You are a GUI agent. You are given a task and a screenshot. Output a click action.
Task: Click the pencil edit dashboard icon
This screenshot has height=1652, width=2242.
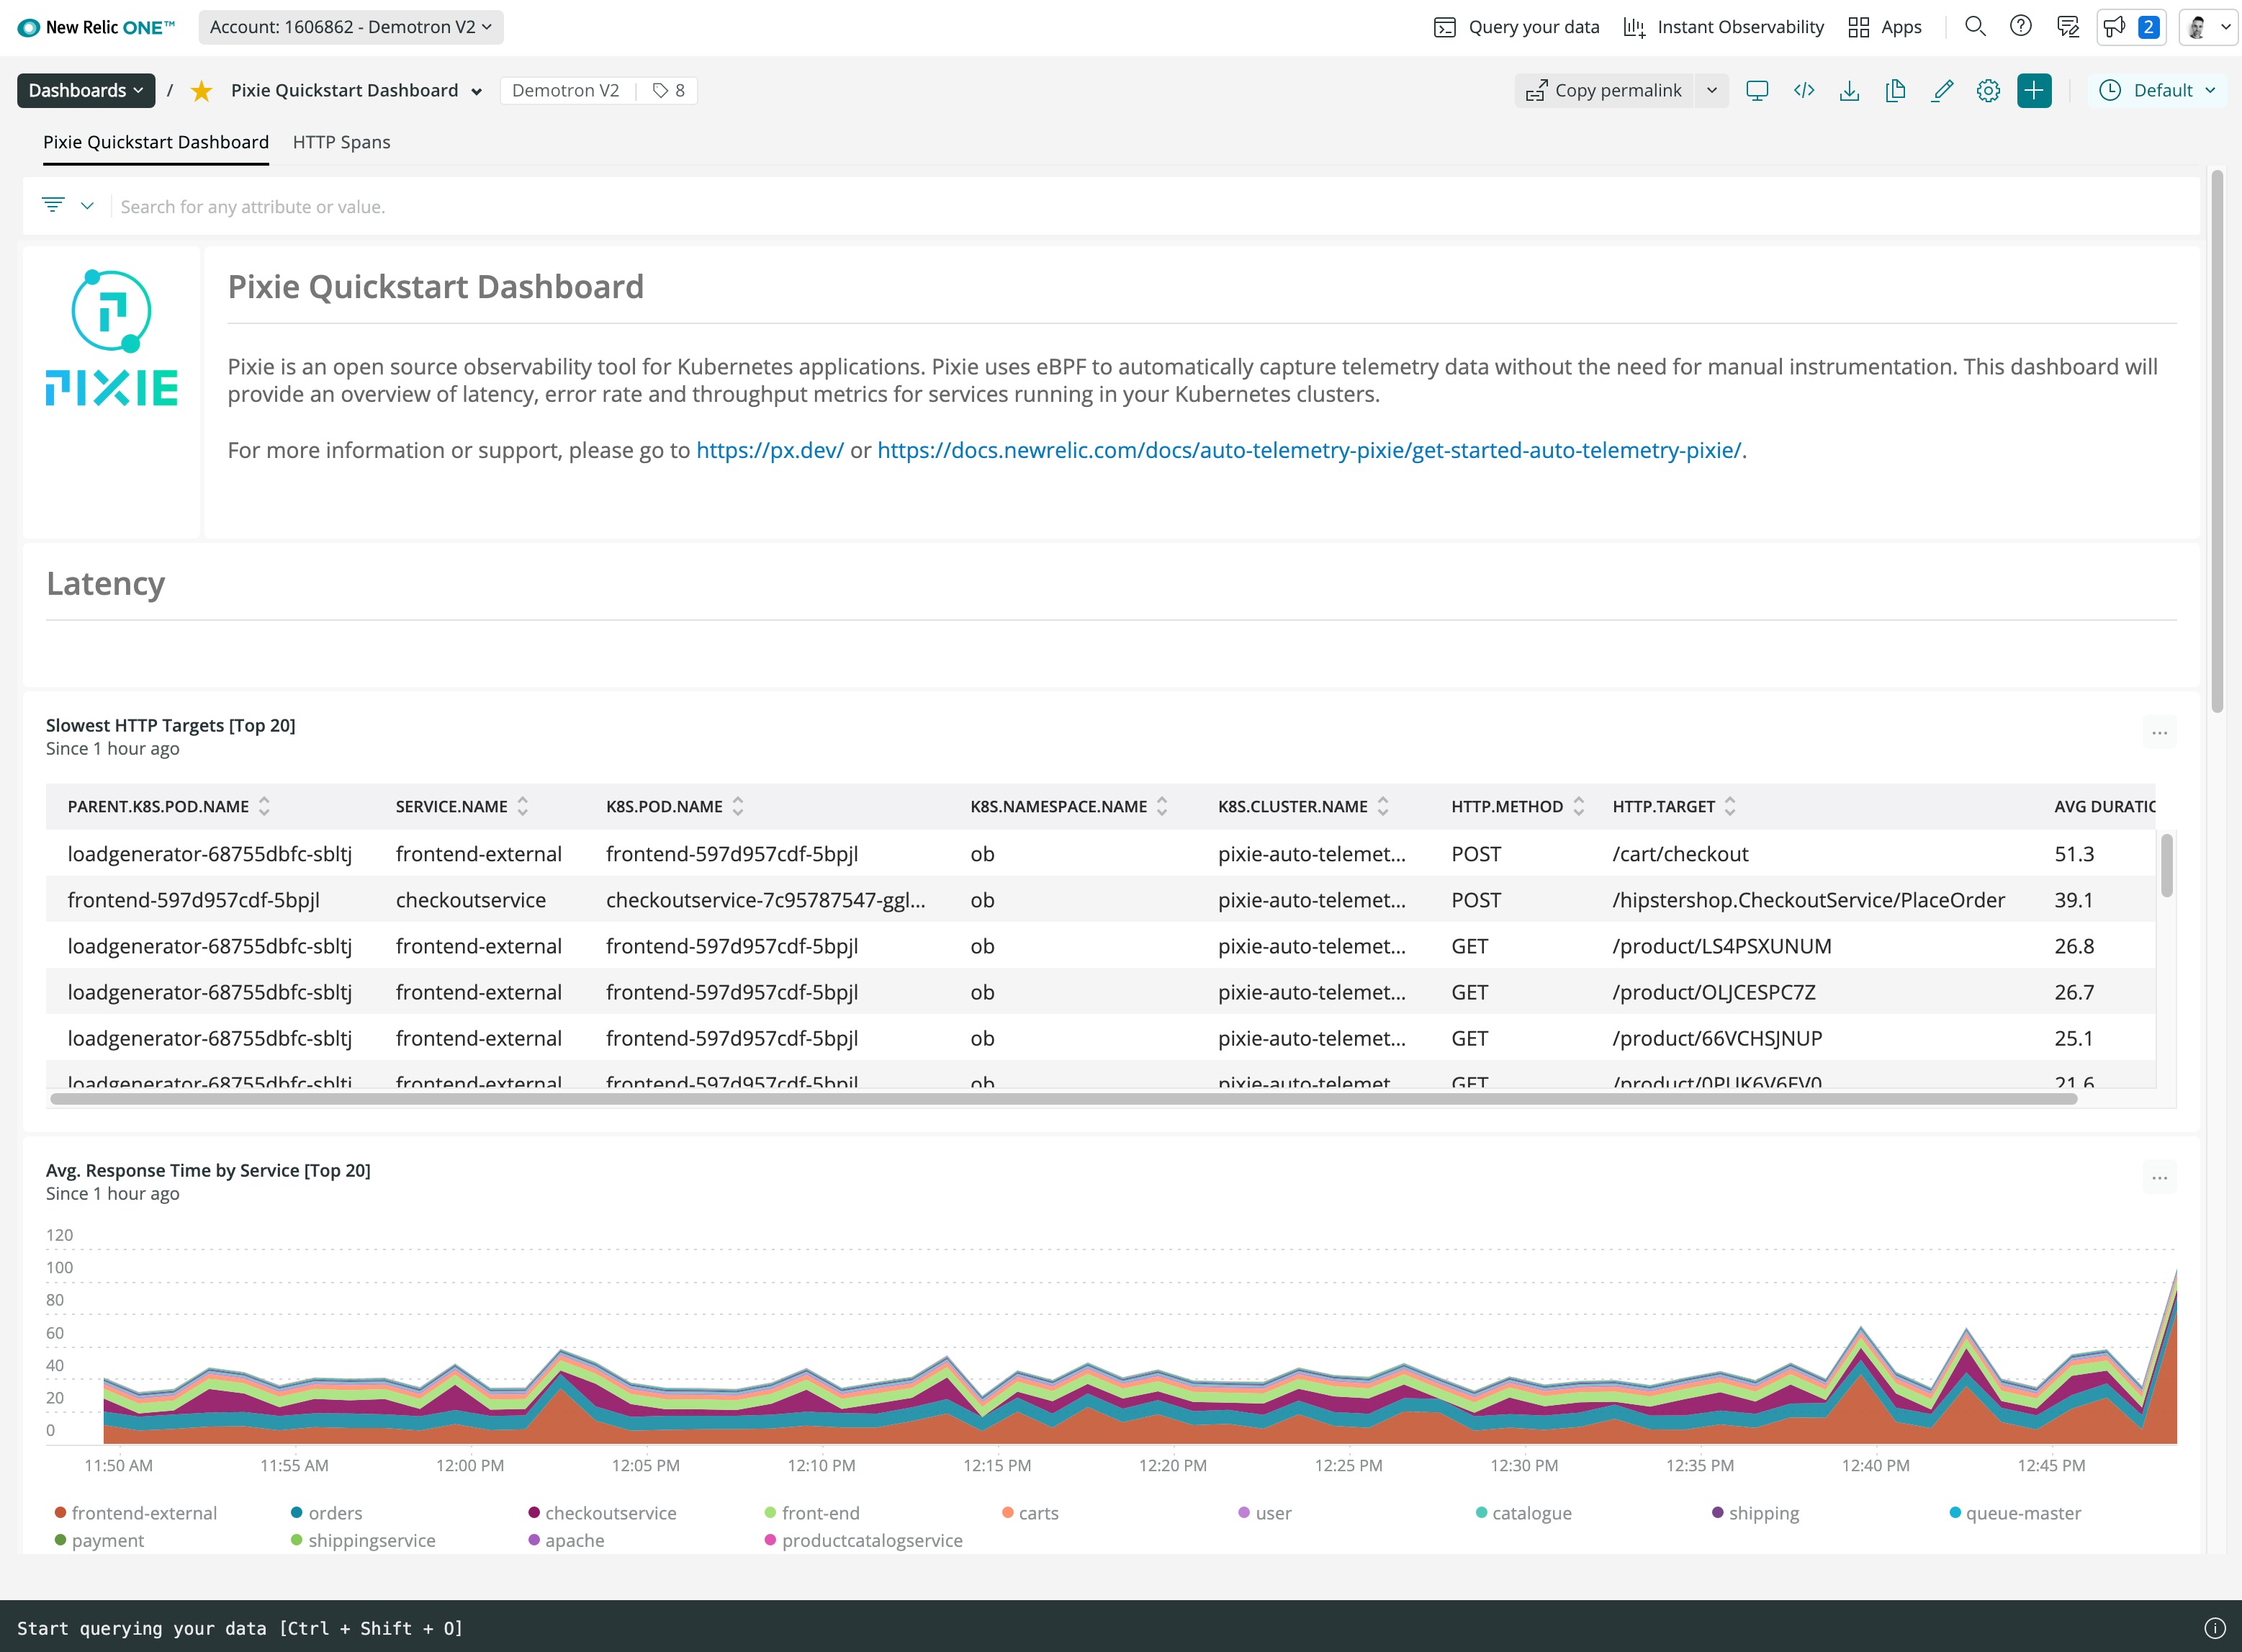coord(1942,91)
